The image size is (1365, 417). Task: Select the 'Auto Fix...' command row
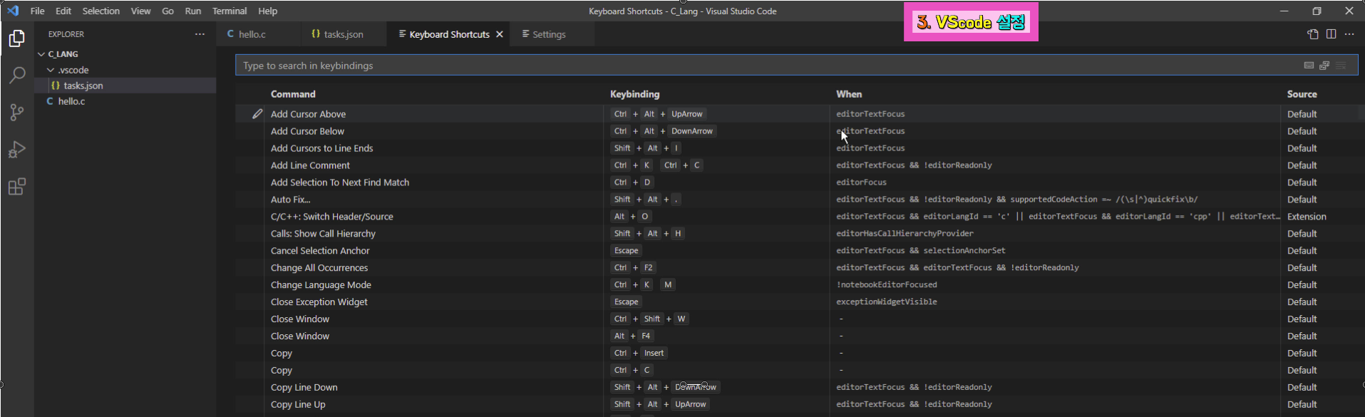[x=800, y=200]
